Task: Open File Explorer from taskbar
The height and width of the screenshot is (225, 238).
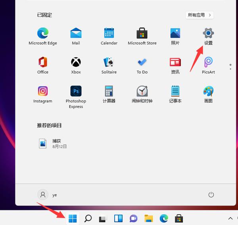Action: [149, 219]
